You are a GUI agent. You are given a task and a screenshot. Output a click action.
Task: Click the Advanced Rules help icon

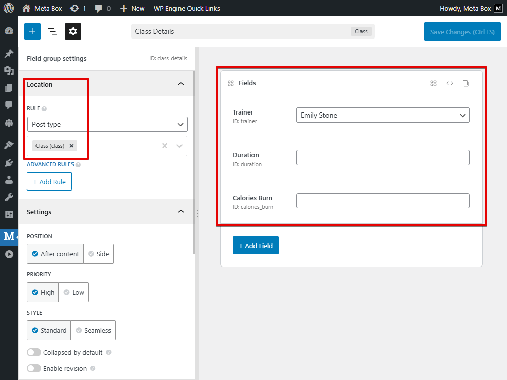78,165
